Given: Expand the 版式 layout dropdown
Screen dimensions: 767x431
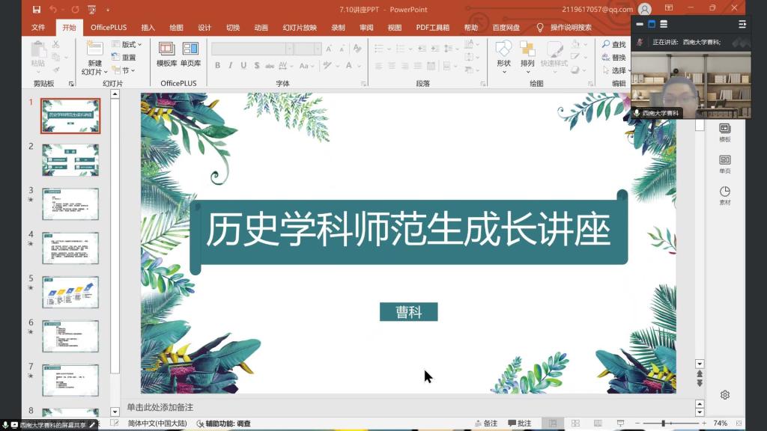Looking at the screenshot, I should tap(128, 45).
